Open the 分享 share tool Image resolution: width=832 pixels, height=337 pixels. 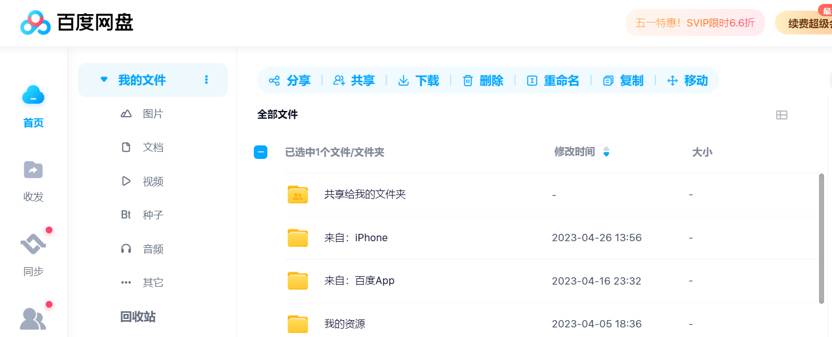(x=290, y=81)
